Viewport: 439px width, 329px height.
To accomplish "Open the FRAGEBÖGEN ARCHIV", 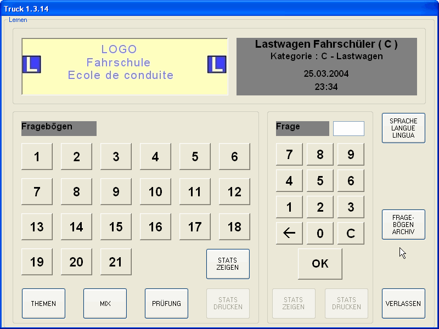I will pyautogui.click(x=403, y=224).
